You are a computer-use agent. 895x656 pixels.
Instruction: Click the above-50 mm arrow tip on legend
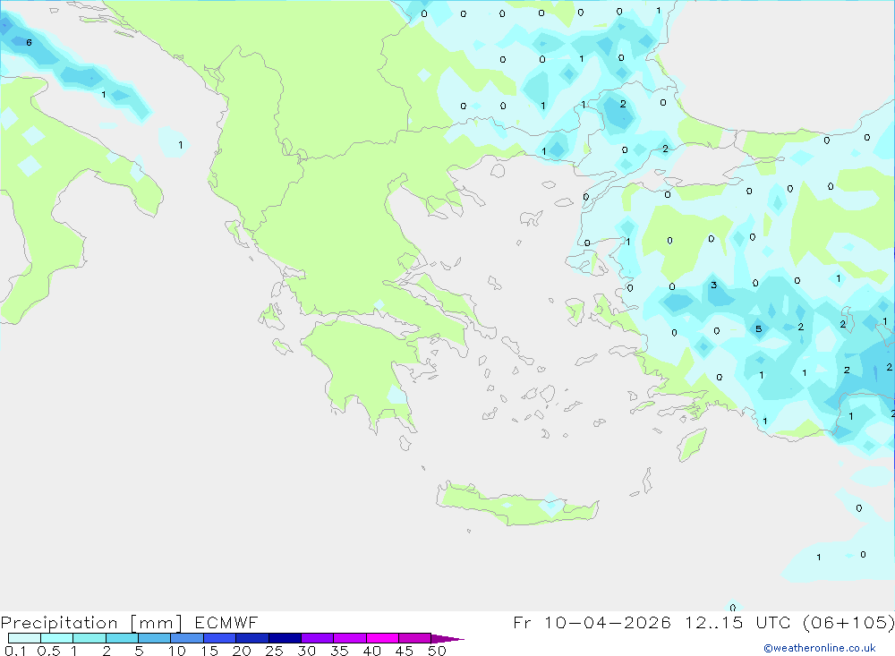448,638
